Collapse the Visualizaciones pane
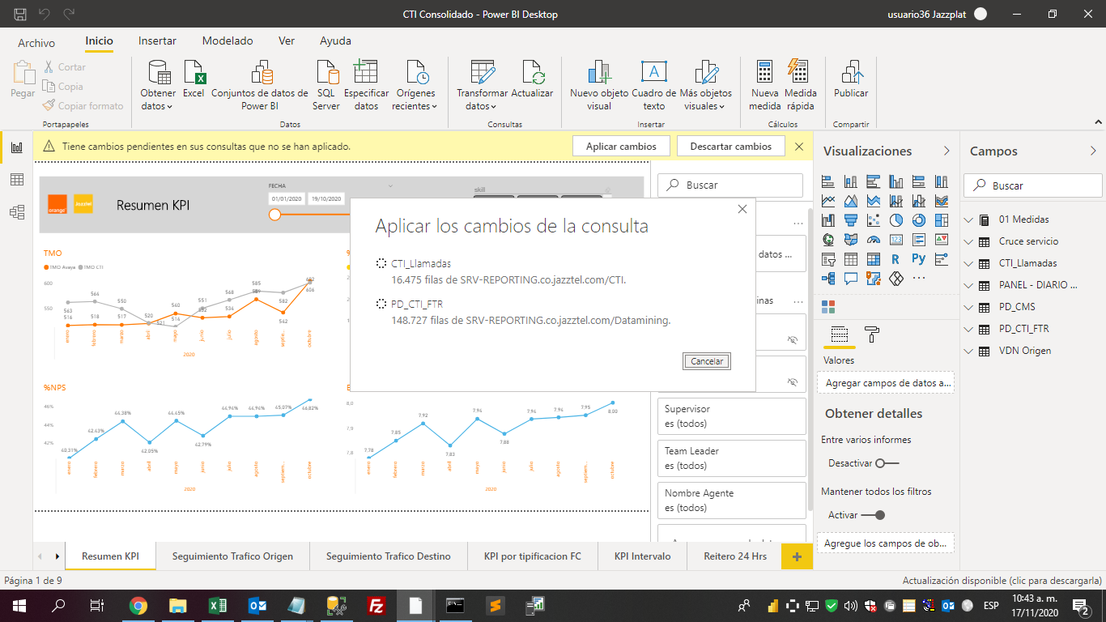This screenshot has height=622, width=1106. pyautogui.click(x=946, y=151)
